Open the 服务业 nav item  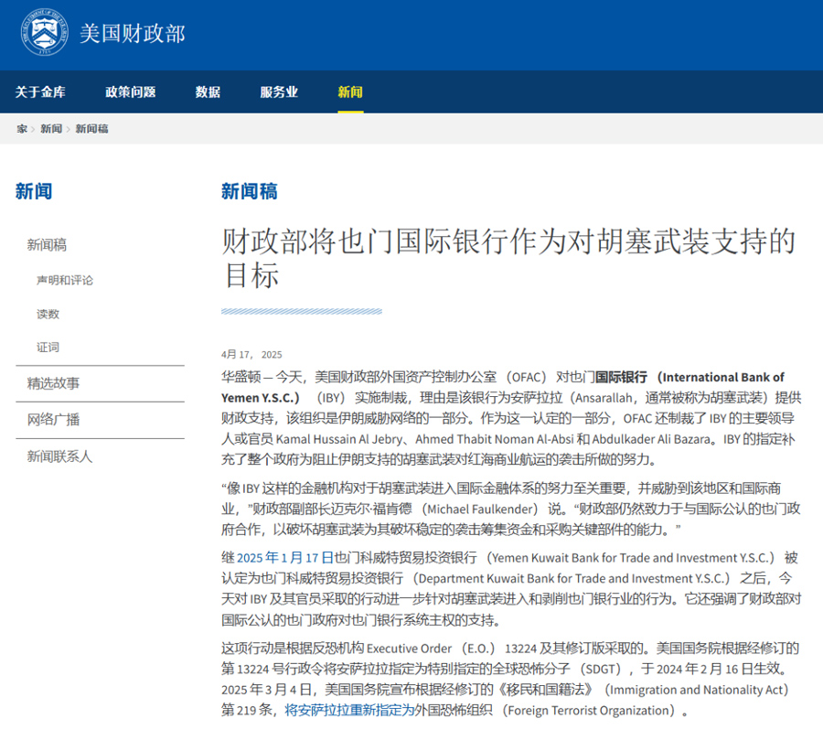tap(279, 92)
